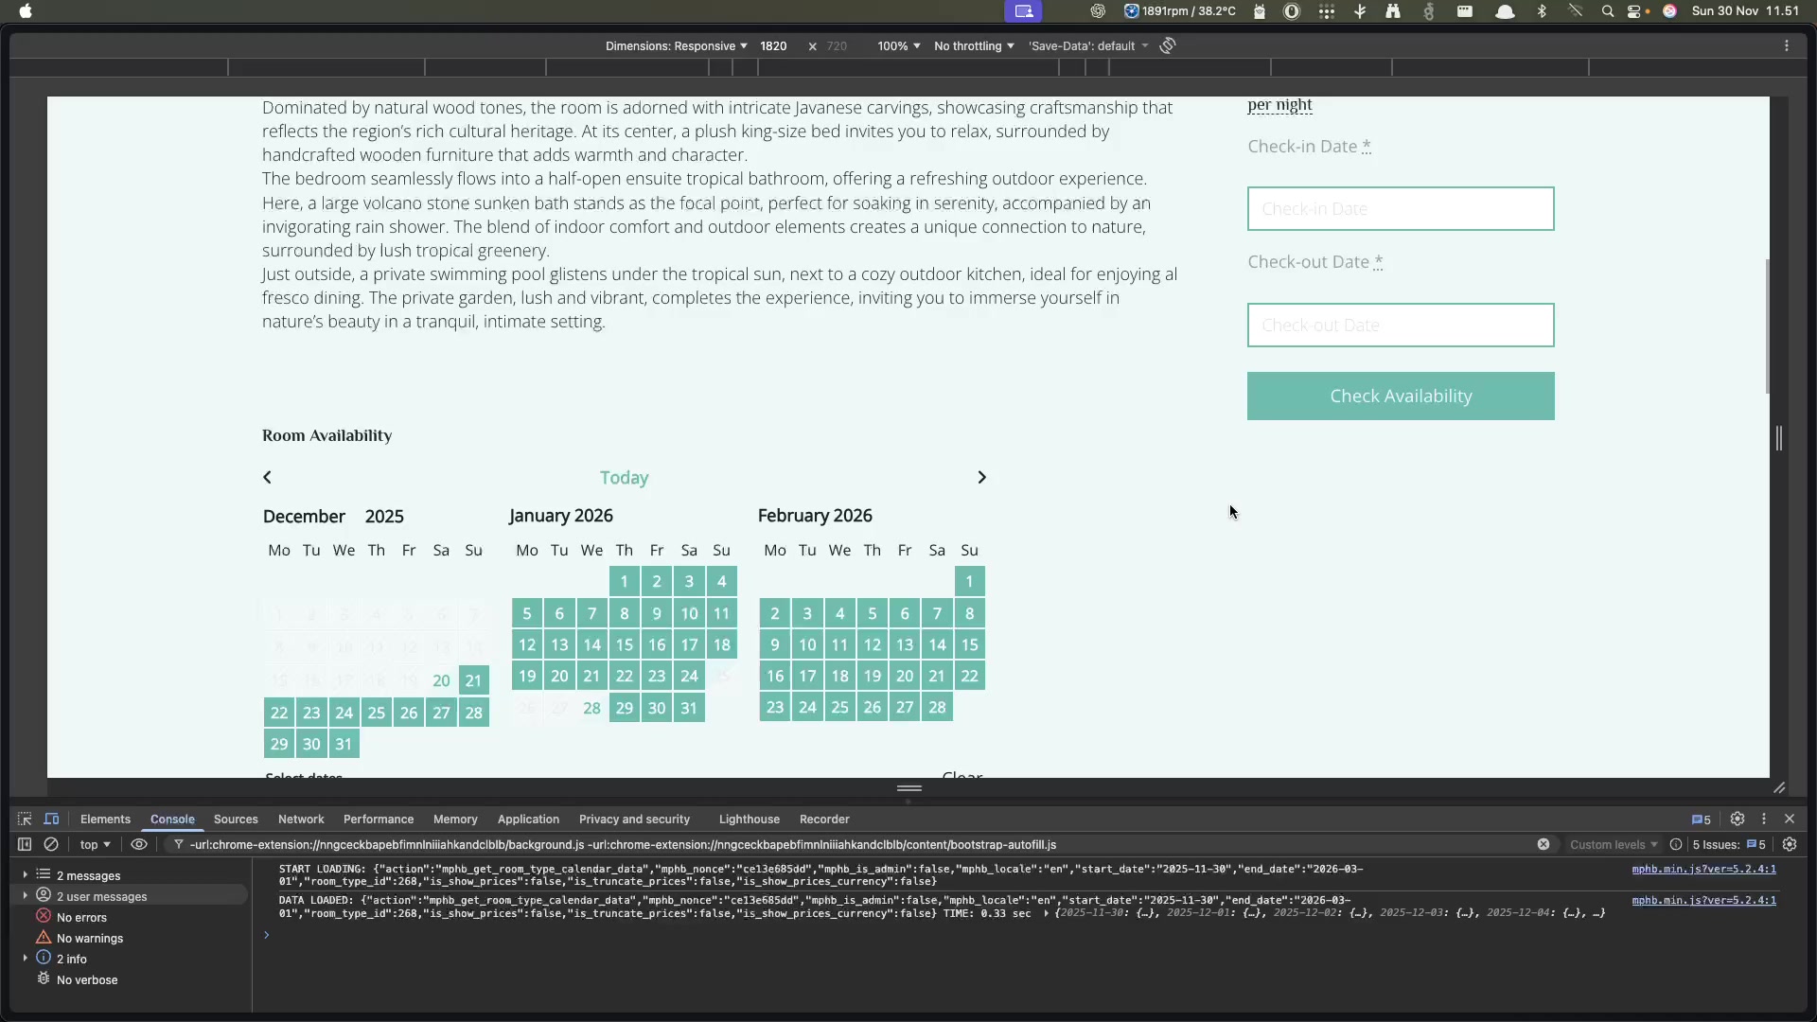Clear the console with the clear icon
This screenshot has width=1817, height=1022.
(x=51, y=845)
